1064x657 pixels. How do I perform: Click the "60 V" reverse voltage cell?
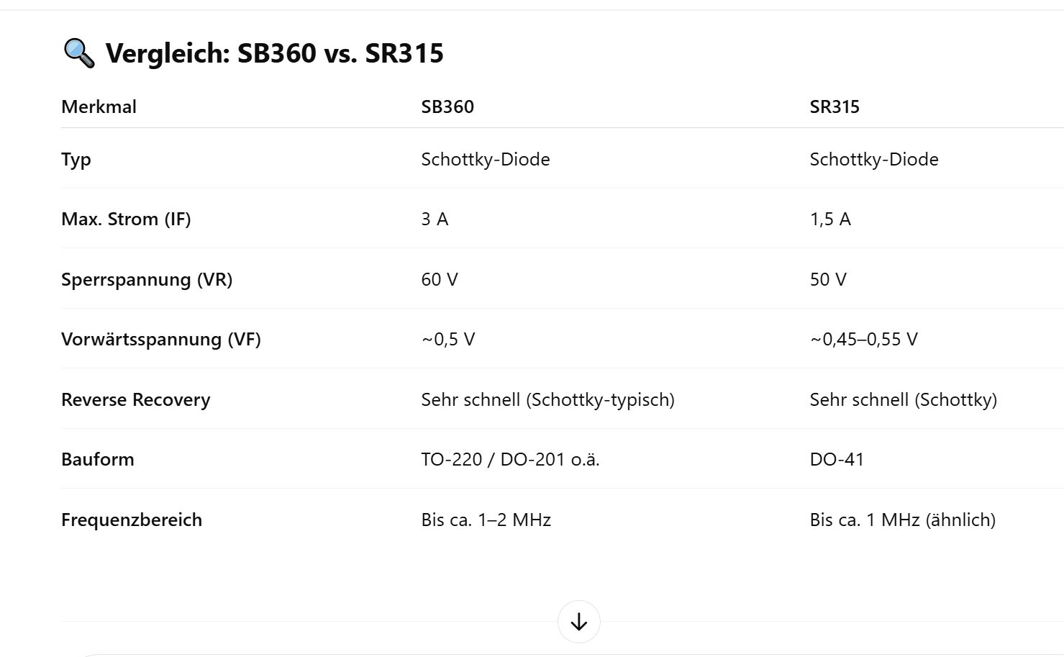pos(440,280)
